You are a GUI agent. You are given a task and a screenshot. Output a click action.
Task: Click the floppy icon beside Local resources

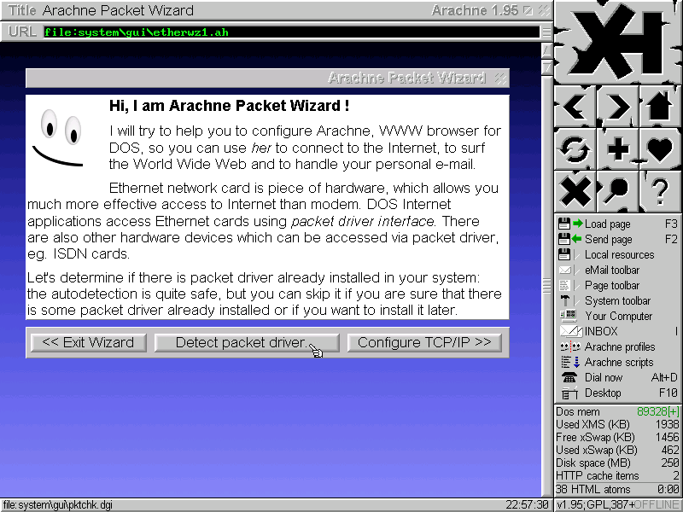click(x=564, y=254)
